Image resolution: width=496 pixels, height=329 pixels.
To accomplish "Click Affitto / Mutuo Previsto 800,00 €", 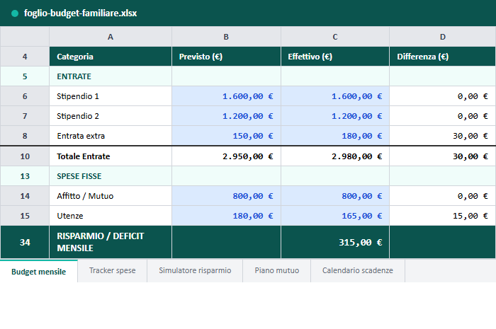I will (226, 196).
